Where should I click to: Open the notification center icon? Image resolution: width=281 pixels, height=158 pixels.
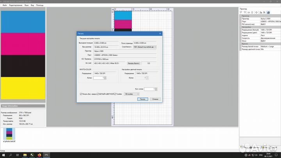(x=276, y=155)
